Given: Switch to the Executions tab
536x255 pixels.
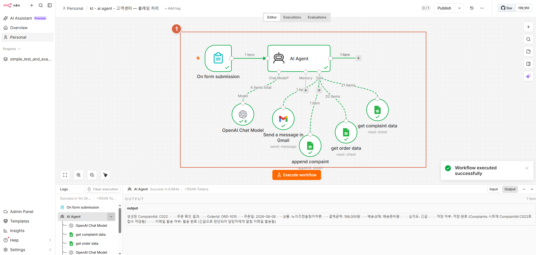Looking at the screenshot, I should click(x=292, y=17).
